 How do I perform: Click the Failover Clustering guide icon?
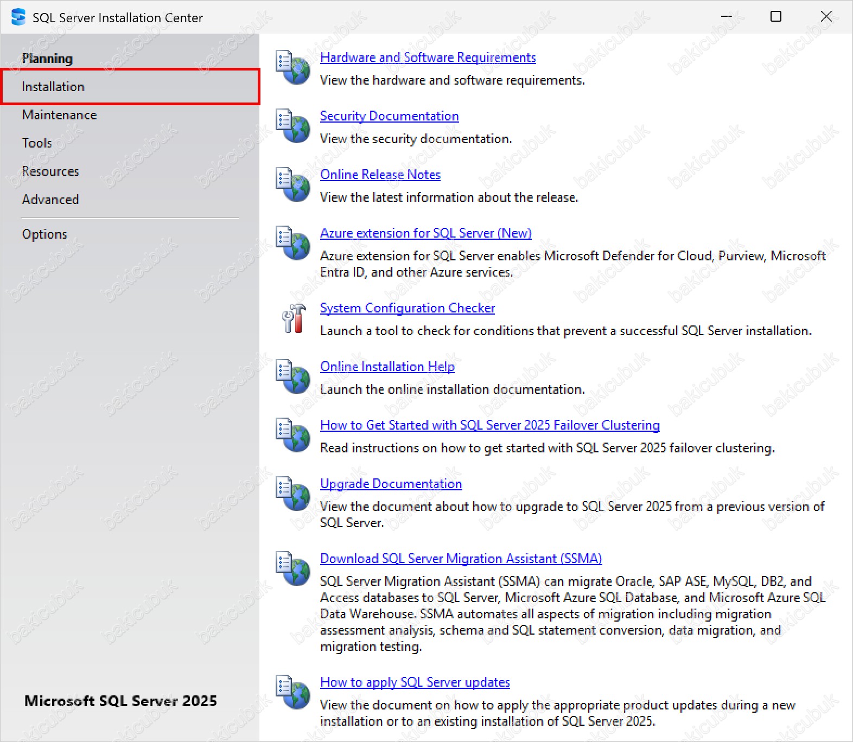click(x=293, y=436)
